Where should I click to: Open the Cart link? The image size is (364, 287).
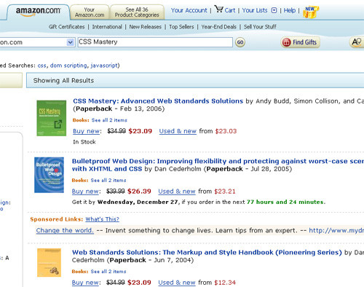(x=230, y=10)
